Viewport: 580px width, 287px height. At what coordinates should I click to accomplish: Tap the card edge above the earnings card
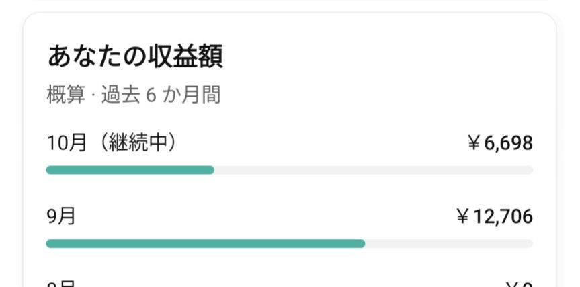tap(290, 1)
